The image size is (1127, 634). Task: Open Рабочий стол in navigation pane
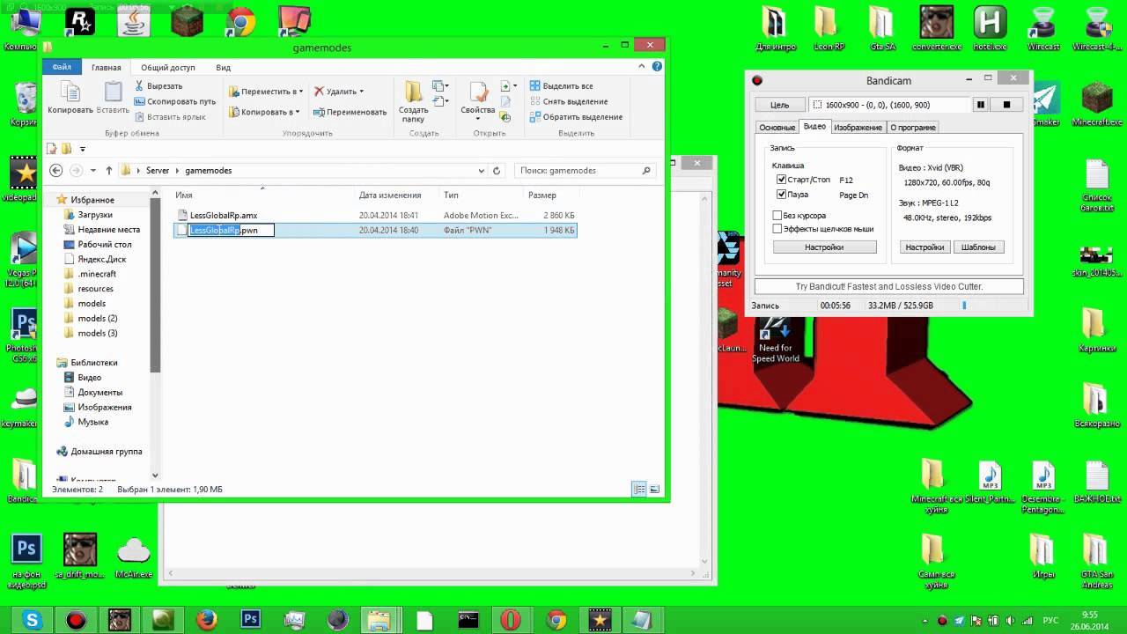pos(105,244)
